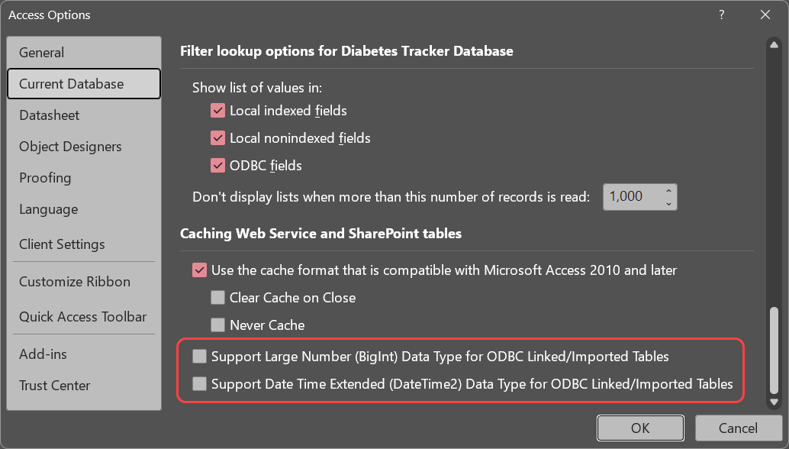
Task: Check the Never Cache option
Action: coord(218,325)
